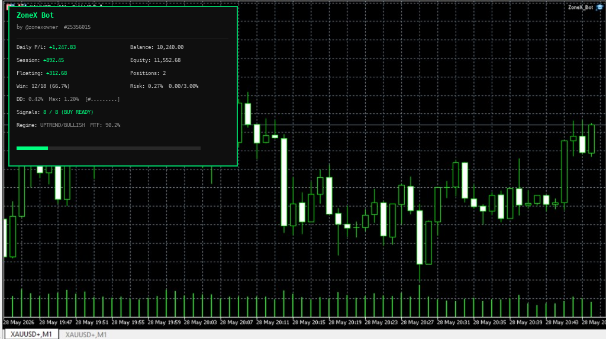
Task: Click the Risk '0.27%' value
Action: click(156, 86)
